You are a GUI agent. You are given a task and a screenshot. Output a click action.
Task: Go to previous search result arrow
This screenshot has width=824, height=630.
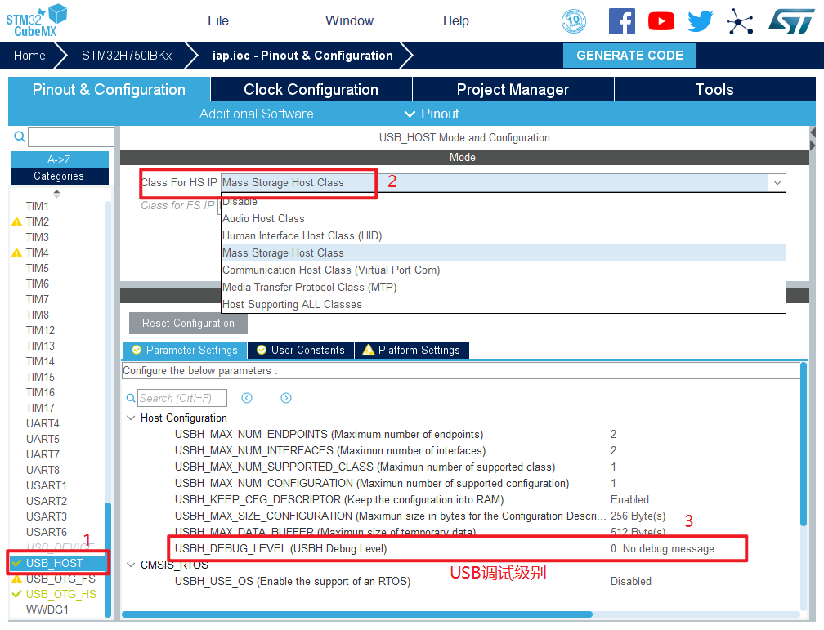tap(247, 398)
